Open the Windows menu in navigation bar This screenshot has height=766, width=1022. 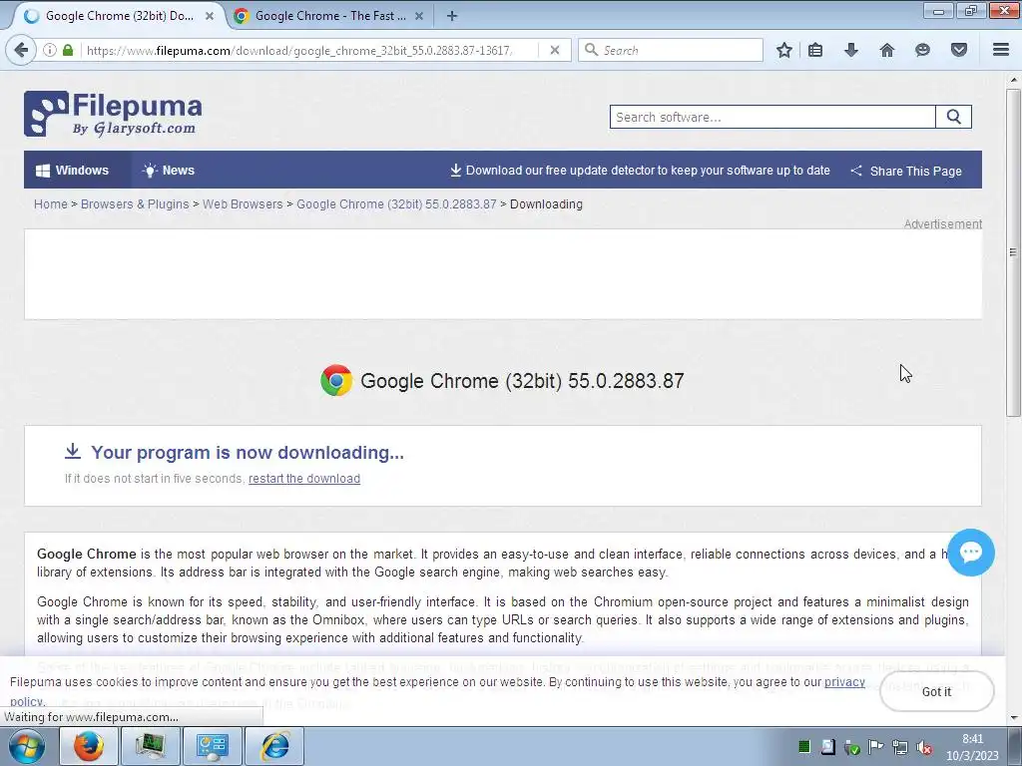73,171
